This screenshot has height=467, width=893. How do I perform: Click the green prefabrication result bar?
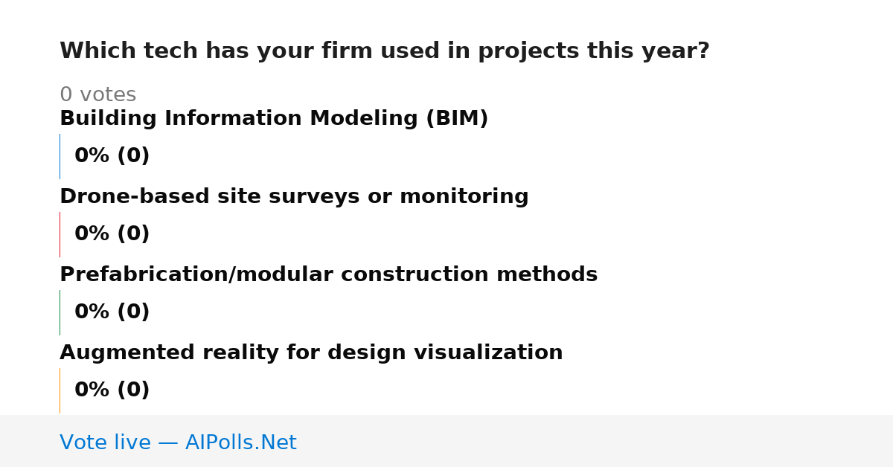tap(60, 312)
